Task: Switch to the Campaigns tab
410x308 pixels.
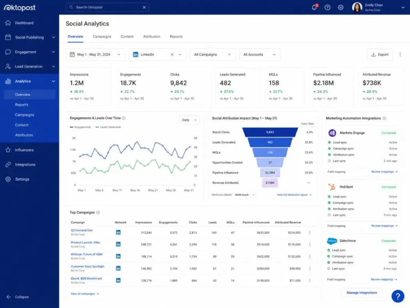Action: pos(102,36)
